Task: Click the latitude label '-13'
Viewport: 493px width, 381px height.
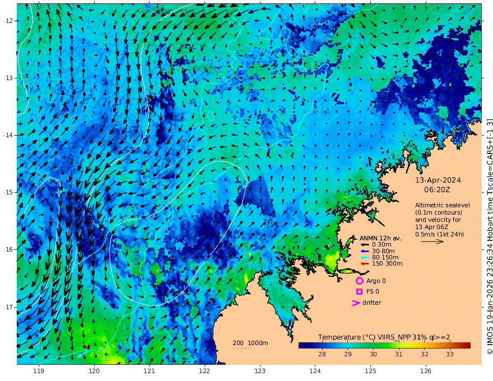Action: 8,78
